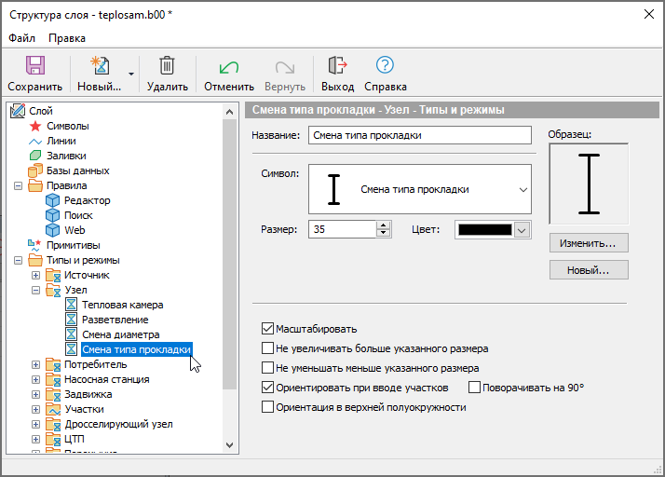Enable Поворачивать на 90° checkbox

coord(474,388)
